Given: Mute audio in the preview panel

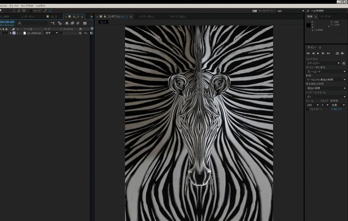Looking at the screenshot, I should tap(343, 53).
